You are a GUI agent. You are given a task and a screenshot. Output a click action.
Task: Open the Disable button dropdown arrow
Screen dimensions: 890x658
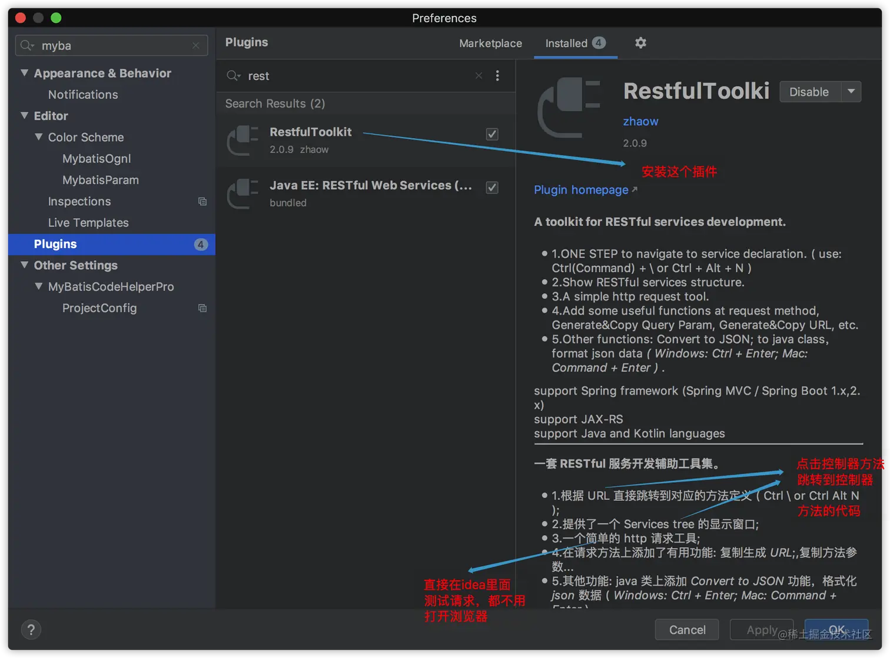tap(851, 92)
